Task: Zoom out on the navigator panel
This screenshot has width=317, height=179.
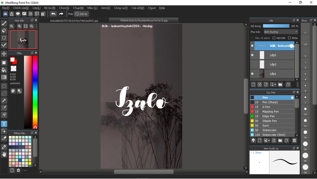Action: [32, 26]
